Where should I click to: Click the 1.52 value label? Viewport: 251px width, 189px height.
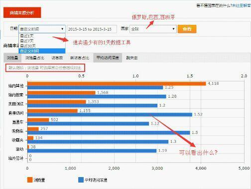pos(198,115)
